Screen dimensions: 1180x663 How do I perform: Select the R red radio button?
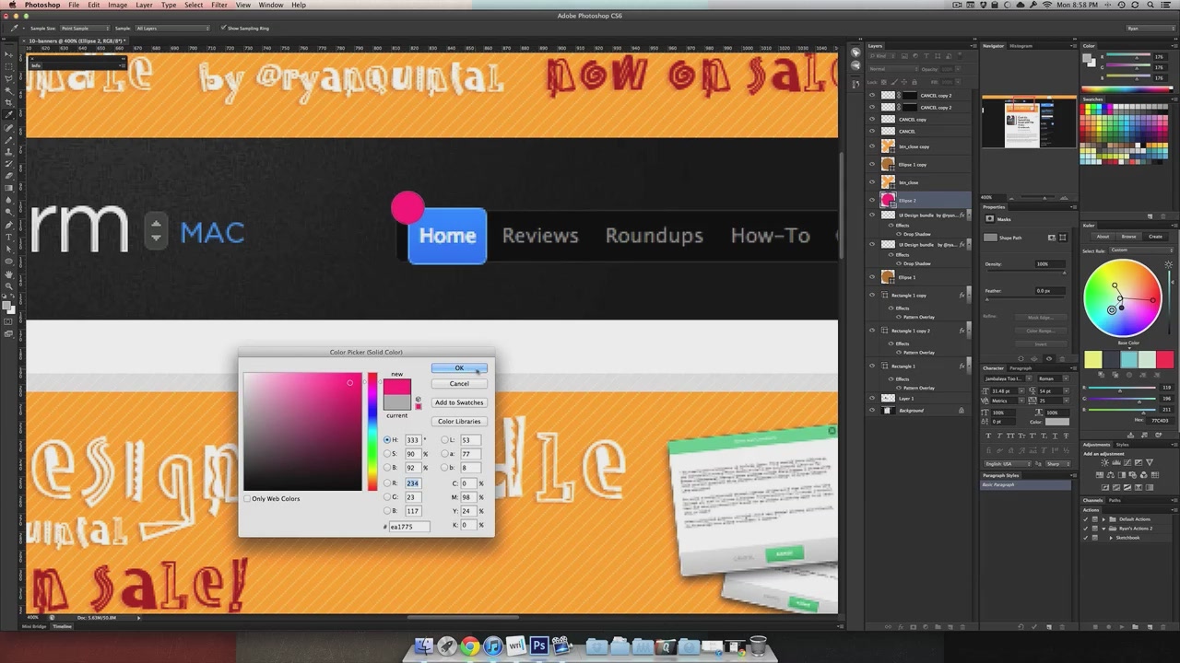(x=387, y=483)
